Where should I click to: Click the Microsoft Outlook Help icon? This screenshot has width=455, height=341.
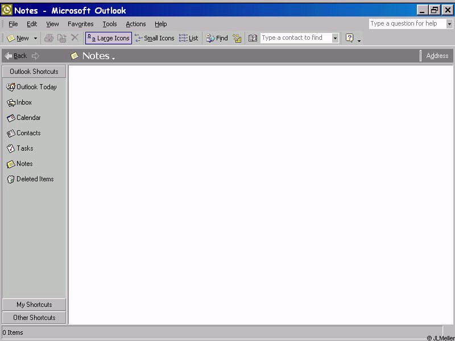point(349,38)
